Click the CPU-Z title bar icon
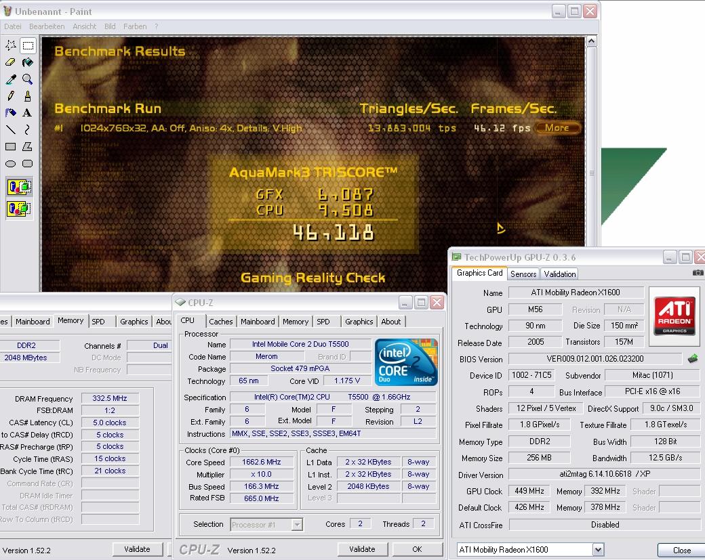The width and height of the screenshot is (705, 560). pyautogui.click(x=181, y=302)
